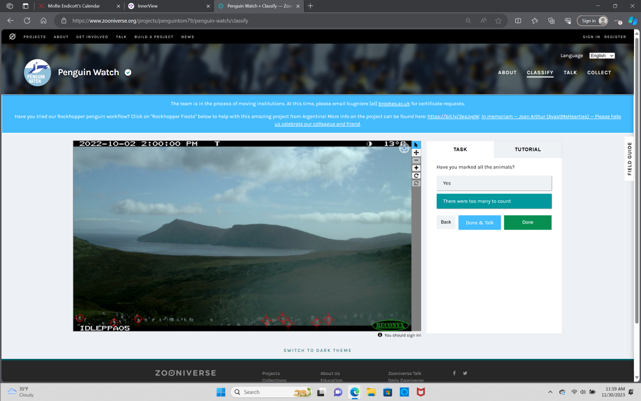Screen dimensions: 641x401
Task: Activate Read aloud in address bar
Action: coord(483,21)
